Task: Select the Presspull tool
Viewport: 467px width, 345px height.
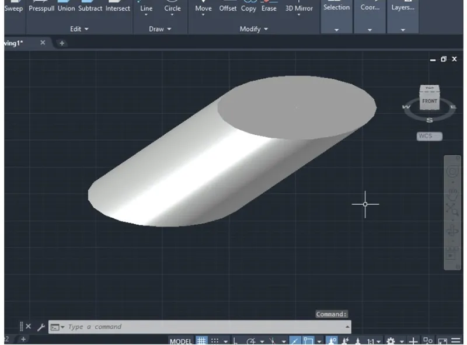Action: 41,8
